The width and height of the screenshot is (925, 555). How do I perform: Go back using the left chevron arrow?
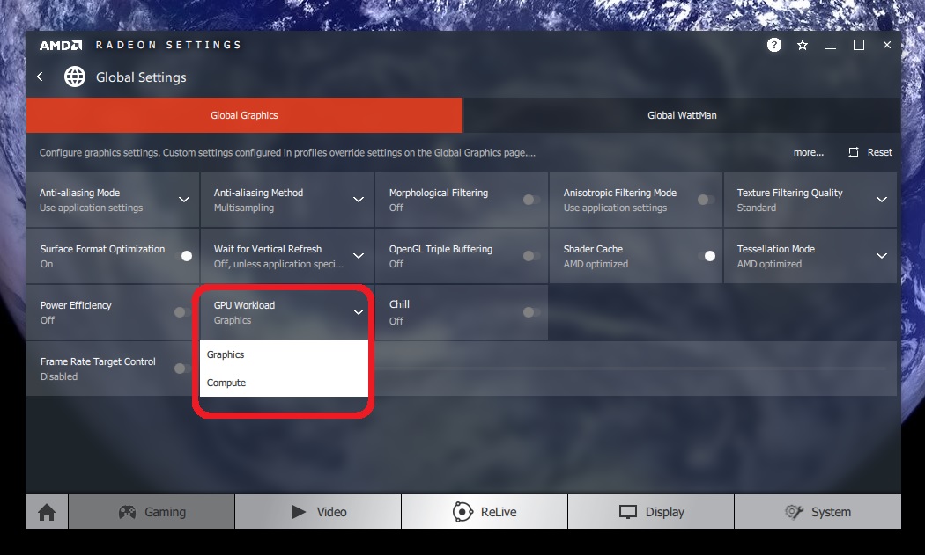coord(41,77)
